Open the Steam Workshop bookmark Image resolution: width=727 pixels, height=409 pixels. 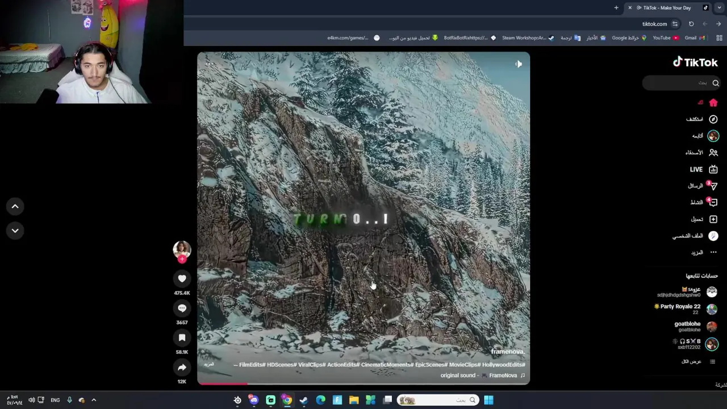tap(528, 38)
